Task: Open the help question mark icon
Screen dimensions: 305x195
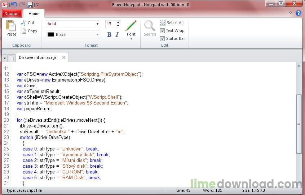Action: tap(299, 13)
